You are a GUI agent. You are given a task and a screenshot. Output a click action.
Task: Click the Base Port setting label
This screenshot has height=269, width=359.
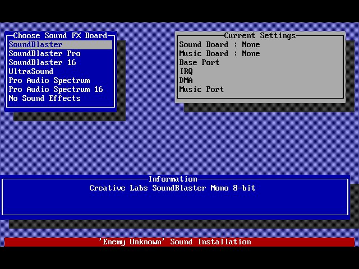(x=200, y=62)
